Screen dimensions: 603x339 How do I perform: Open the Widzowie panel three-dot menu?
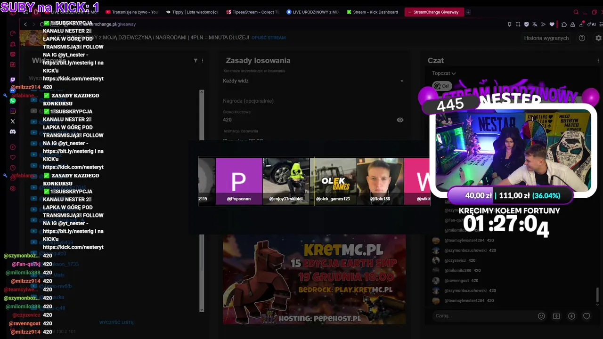click(x=203, y=60)
